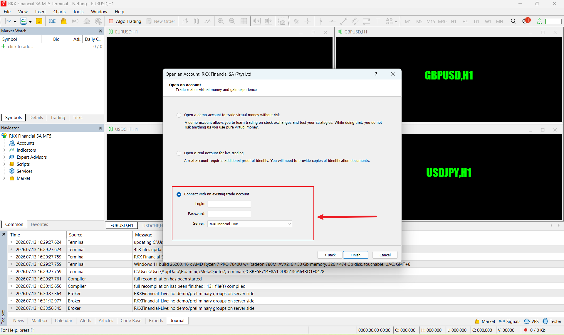The height and width of the screenshot is (335, 564).
Task: Select the crosshair cursor tool
Action: coord(308,21)
